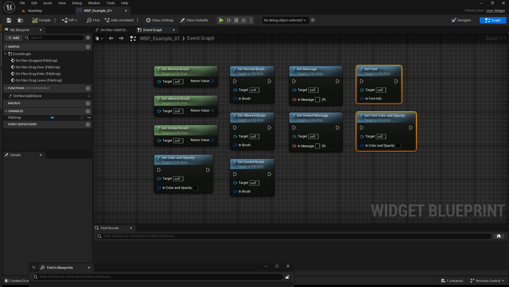Image resolution: width=509 pixels, height=287 pixels.
Task: Click Browse to asset icon in toolbar
Action: [x=20, y=20]
